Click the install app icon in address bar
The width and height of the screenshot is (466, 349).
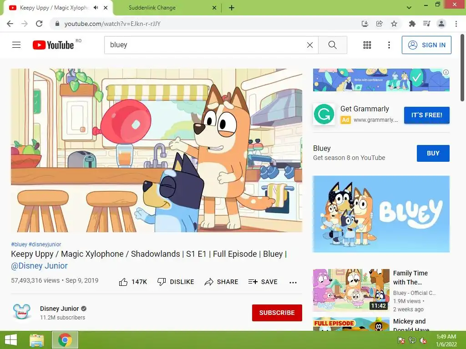tap(365, 24)
